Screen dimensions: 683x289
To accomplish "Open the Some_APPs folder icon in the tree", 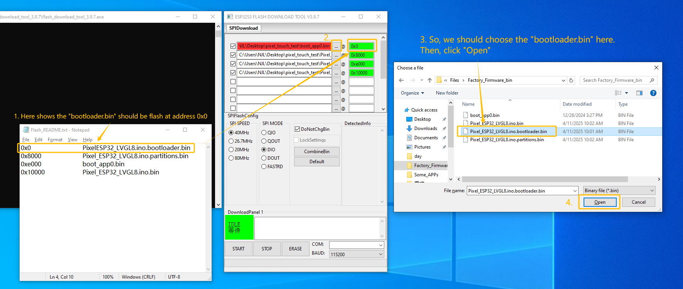I will click(409, 175).
